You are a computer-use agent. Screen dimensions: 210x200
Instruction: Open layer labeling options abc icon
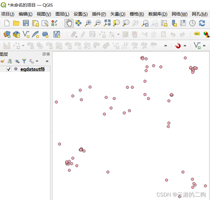tap(196, 34)
